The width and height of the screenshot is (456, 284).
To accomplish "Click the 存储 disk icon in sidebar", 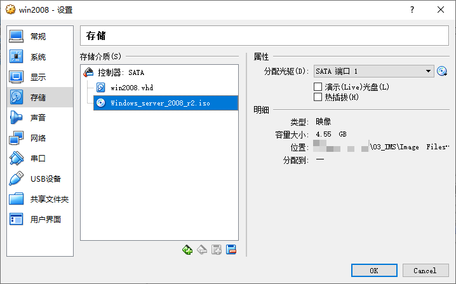I will click(x=17, y=97).
